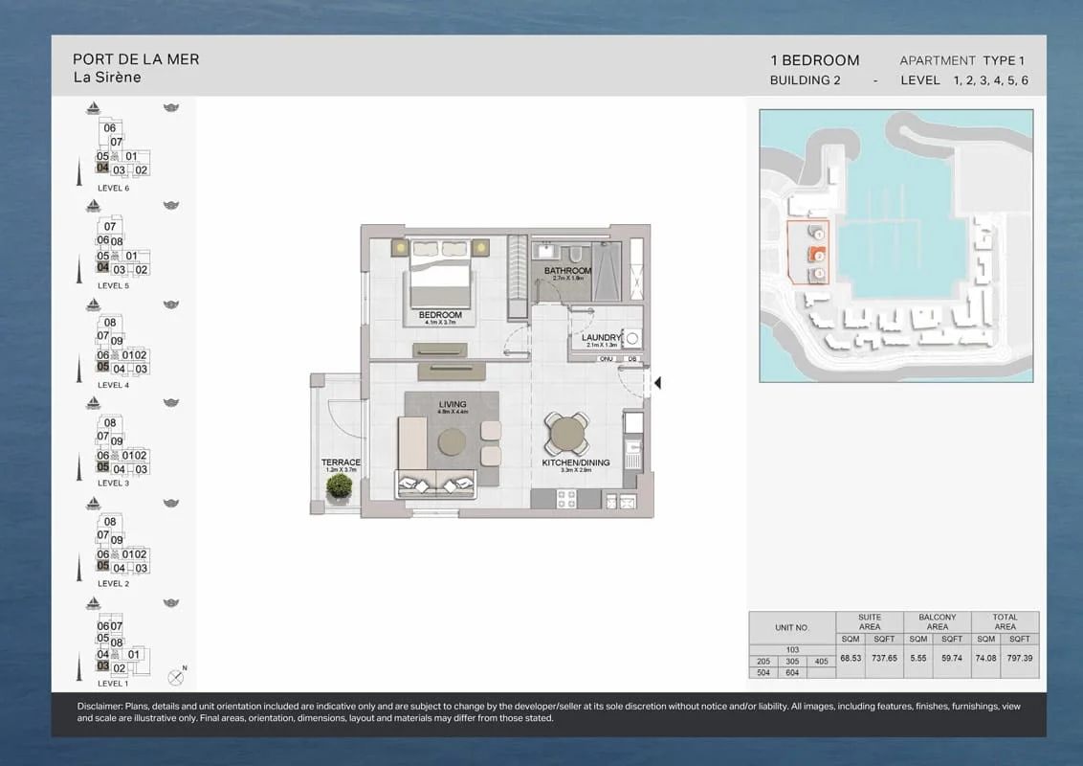1083x766 pixels.
Task: Select the sailboat icon above the Level 1 diagram
Action: pyautogui.click(x=93, y=601)
